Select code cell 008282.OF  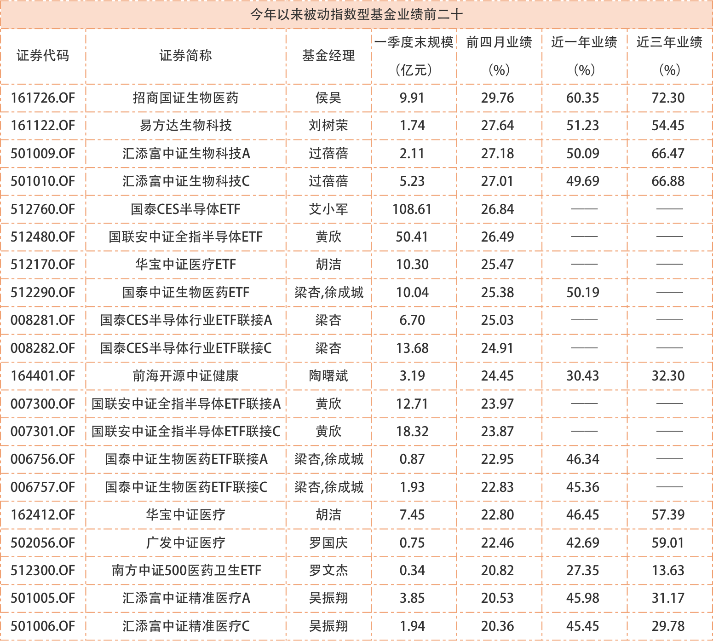coord(43,348)
